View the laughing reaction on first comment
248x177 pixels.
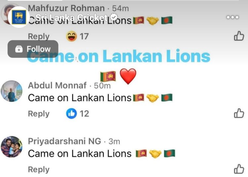coord(71,36)
